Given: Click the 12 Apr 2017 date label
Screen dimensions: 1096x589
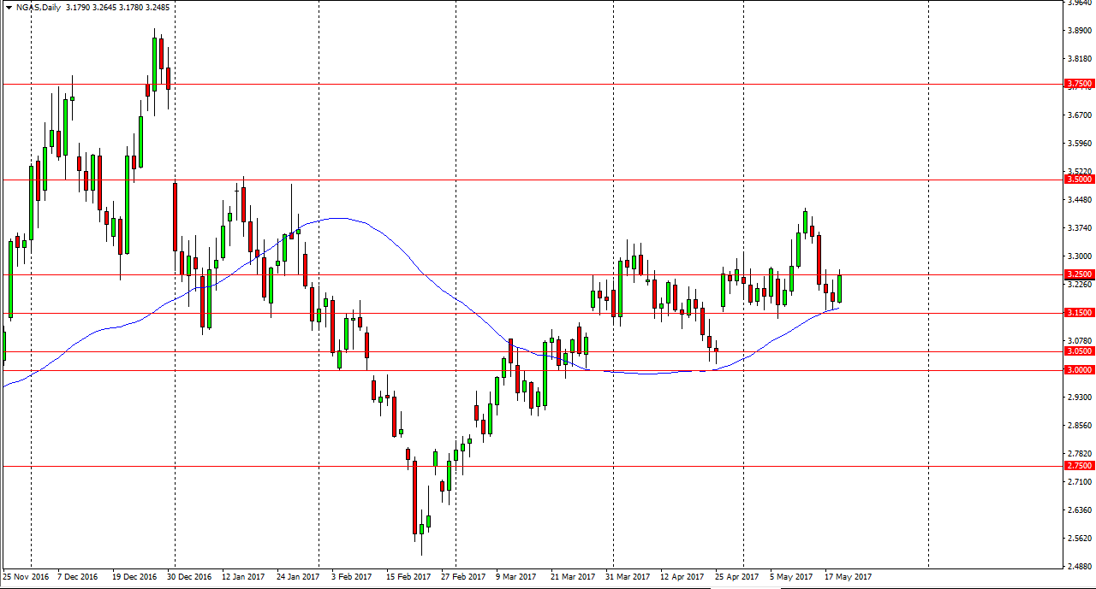Looking at the screenshot, I should click(x=682, y=577).
